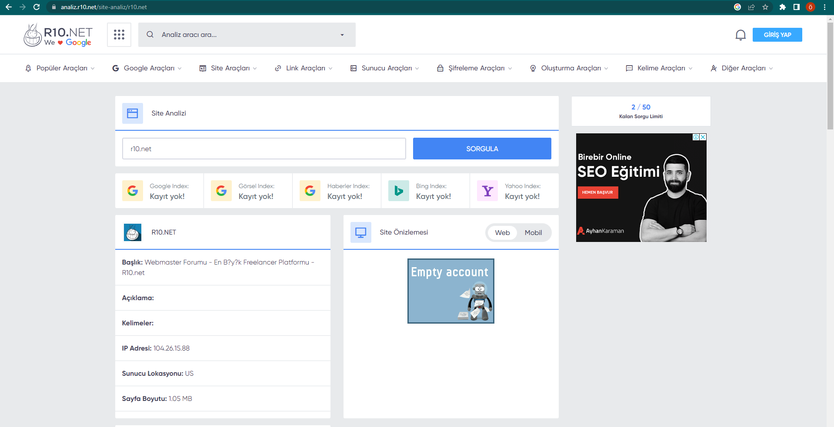This screenshot has height=427, width=834.
Task: Open the Chrome three-dot menu
Action: [824, 7]
